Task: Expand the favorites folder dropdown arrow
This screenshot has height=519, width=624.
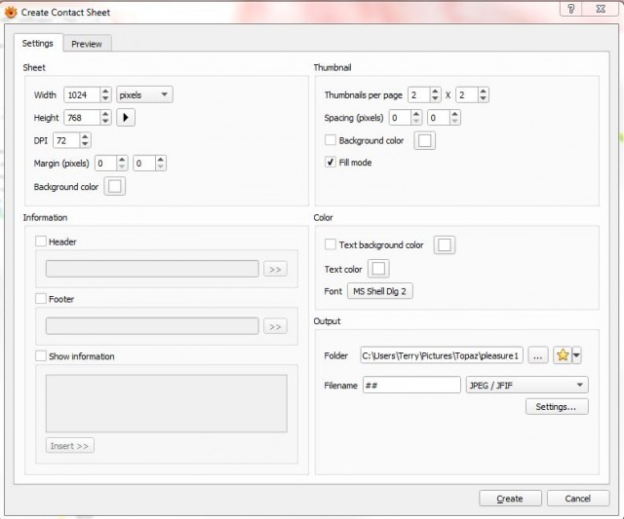Action: click(x=576, y=354)
